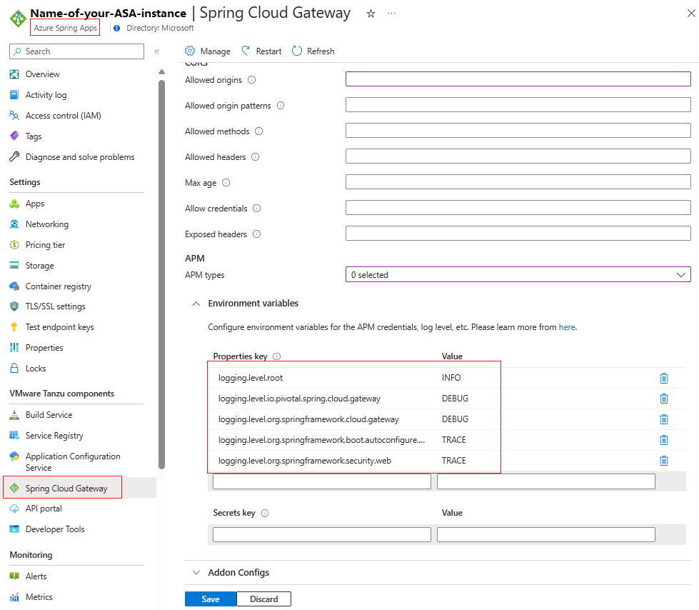Expand the Addon Configs section
The height and width of the screenshot is (610, 699).
click(197, 571)
